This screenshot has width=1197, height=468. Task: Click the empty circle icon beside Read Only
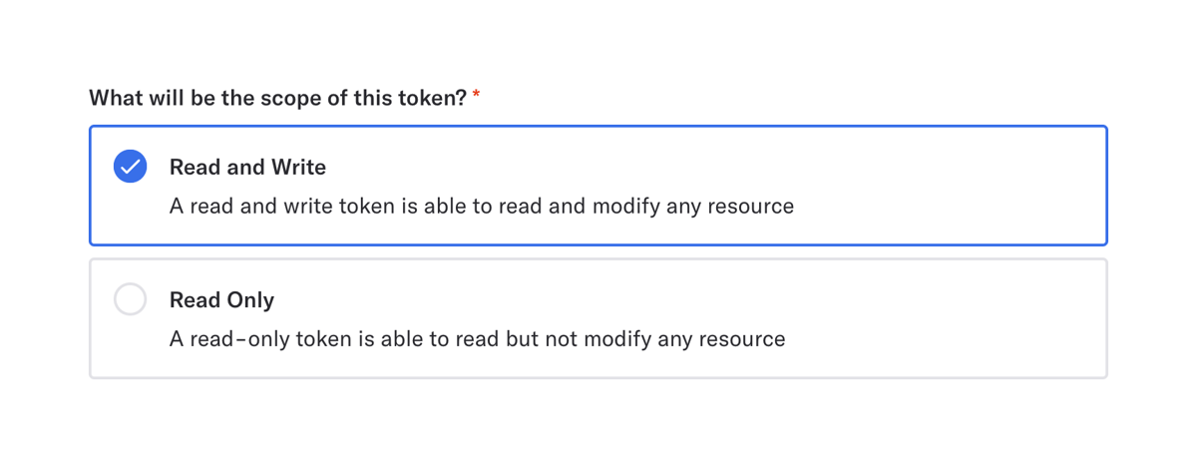tap(131, 299)
